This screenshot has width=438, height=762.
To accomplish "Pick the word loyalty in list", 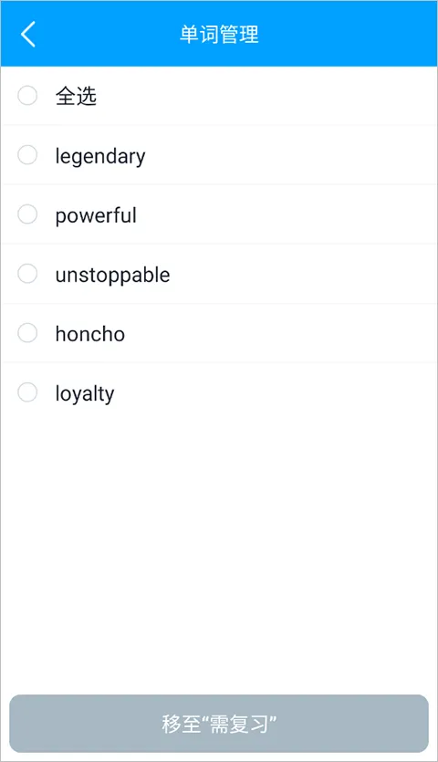I will [85, 393].
